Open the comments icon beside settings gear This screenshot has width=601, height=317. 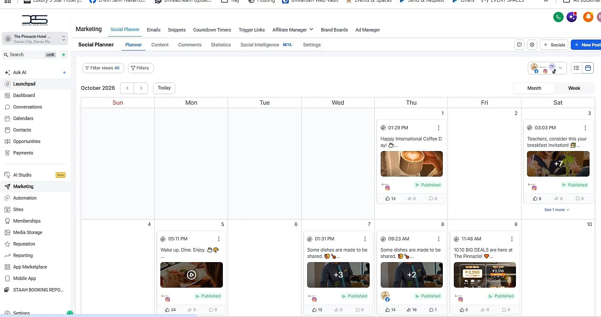tap(519, 45)
